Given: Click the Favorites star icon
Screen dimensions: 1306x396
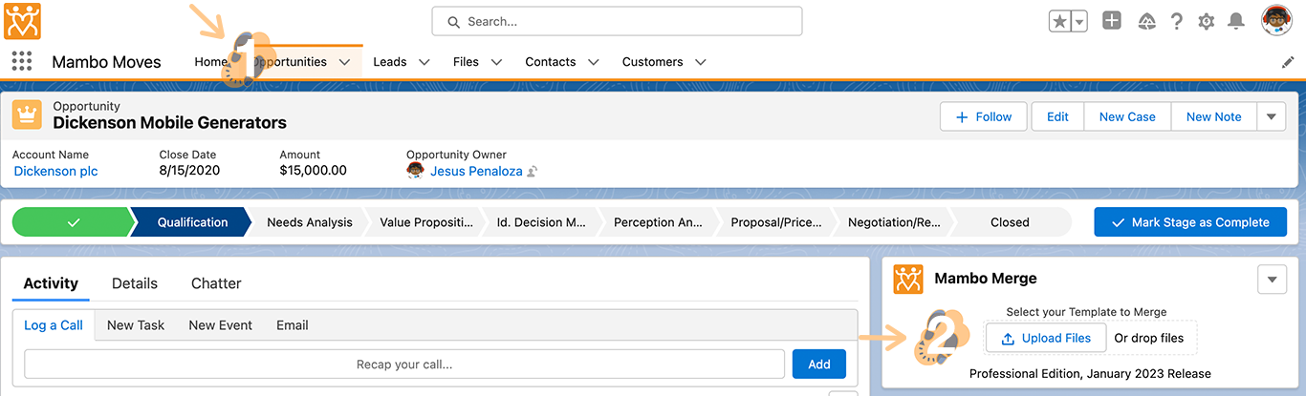Looking at the screenshot, I should point(1059,21).
